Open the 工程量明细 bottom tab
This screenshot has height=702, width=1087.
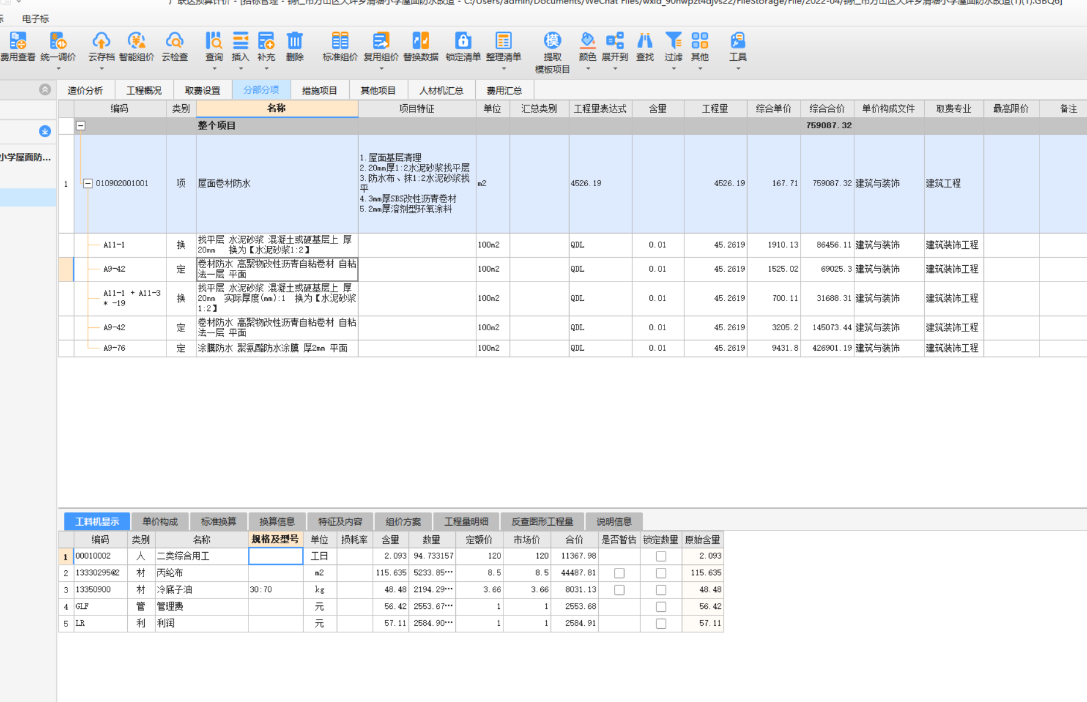point(466,522)
